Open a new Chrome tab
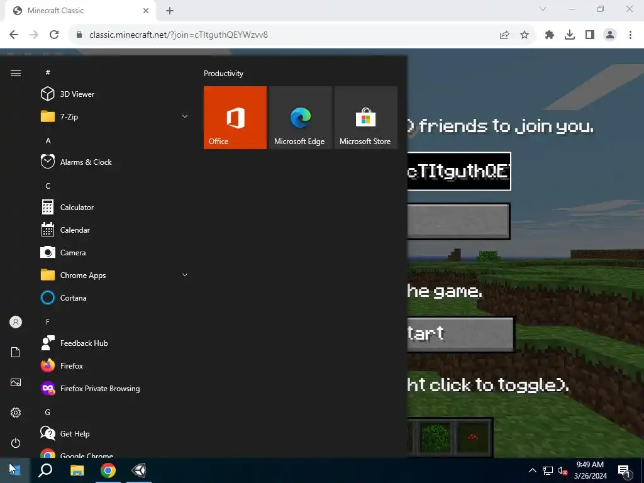 [x=170, y=11]
